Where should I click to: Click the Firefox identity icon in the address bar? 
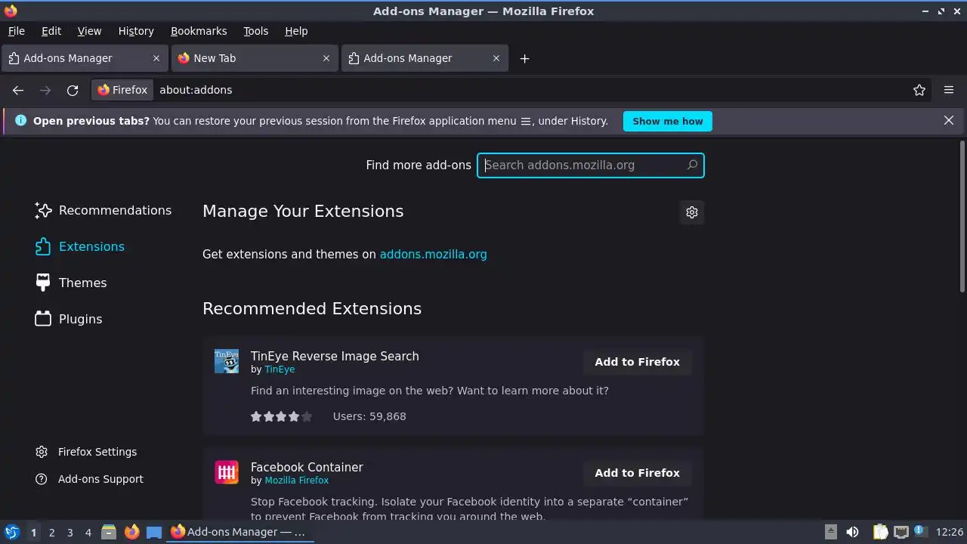[122, 90]
